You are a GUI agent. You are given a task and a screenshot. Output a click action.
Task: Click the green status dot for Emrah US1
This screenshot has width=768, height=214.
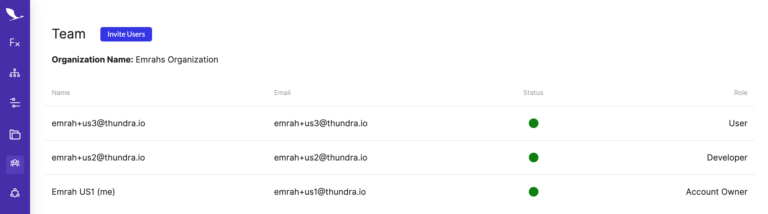(533, 192)
